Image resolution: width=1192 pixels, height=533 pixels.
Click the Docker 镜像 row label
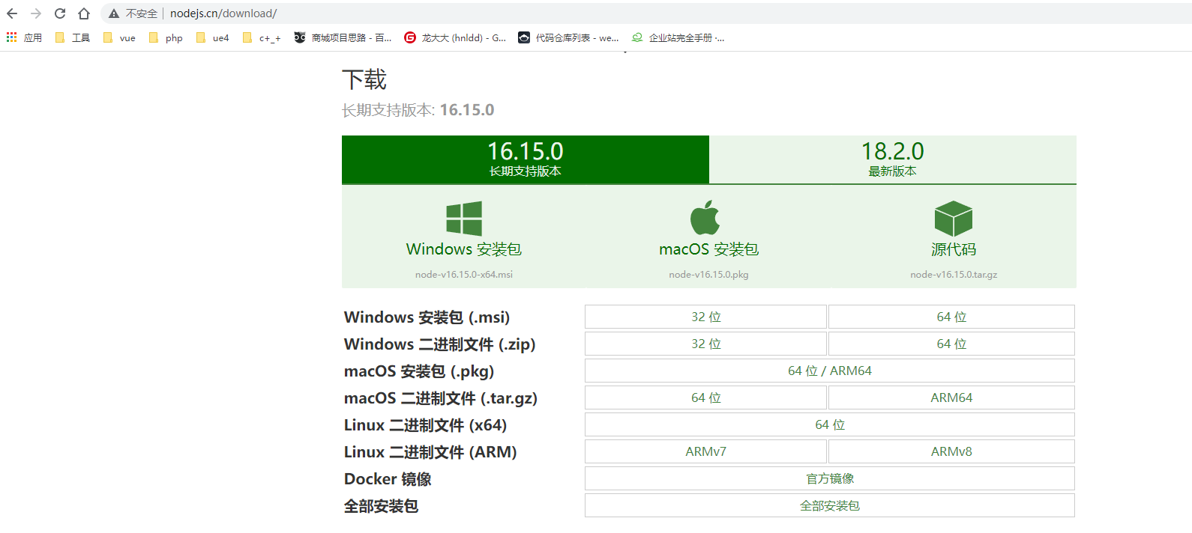click(x=388, y=479)
